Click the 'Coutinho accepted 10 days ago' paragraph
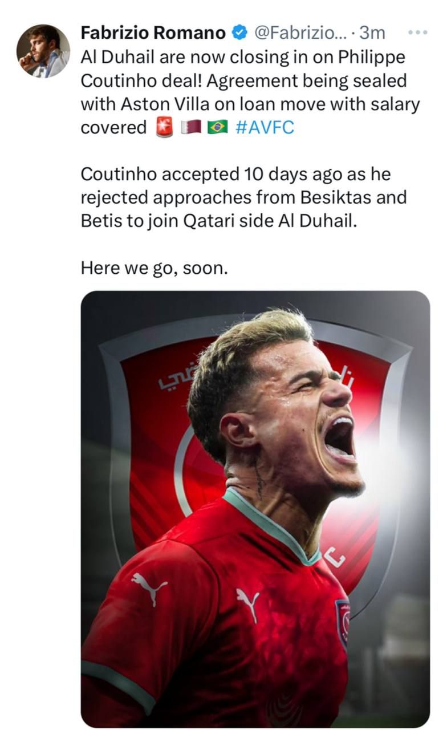The image size is (447, 730). point(243,197)
